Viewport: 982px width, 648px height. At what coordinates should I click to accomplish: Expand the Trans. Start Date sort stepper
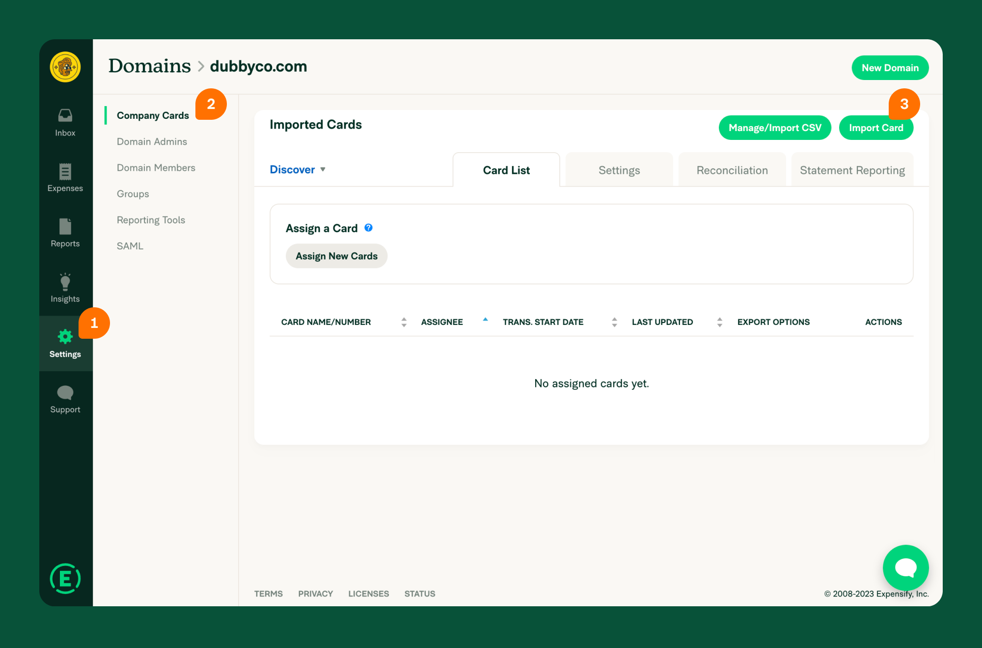(x=615, y=322)
